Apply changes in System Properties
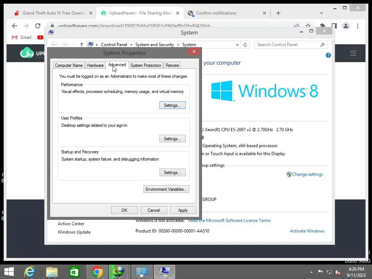This screenshot has width=372, height=279. pyautogui.click(x=183, y=210)
